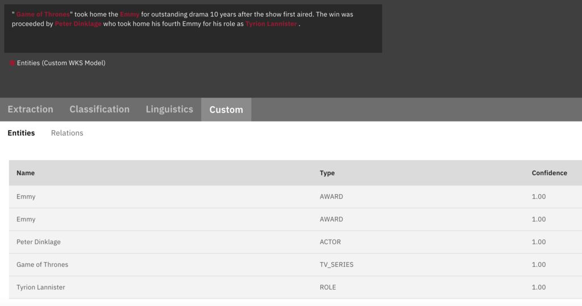Click confidence value in Tyrion Lannister row
Image resolution: width=582 pixels, height=306 pixels.
point(539,287)
